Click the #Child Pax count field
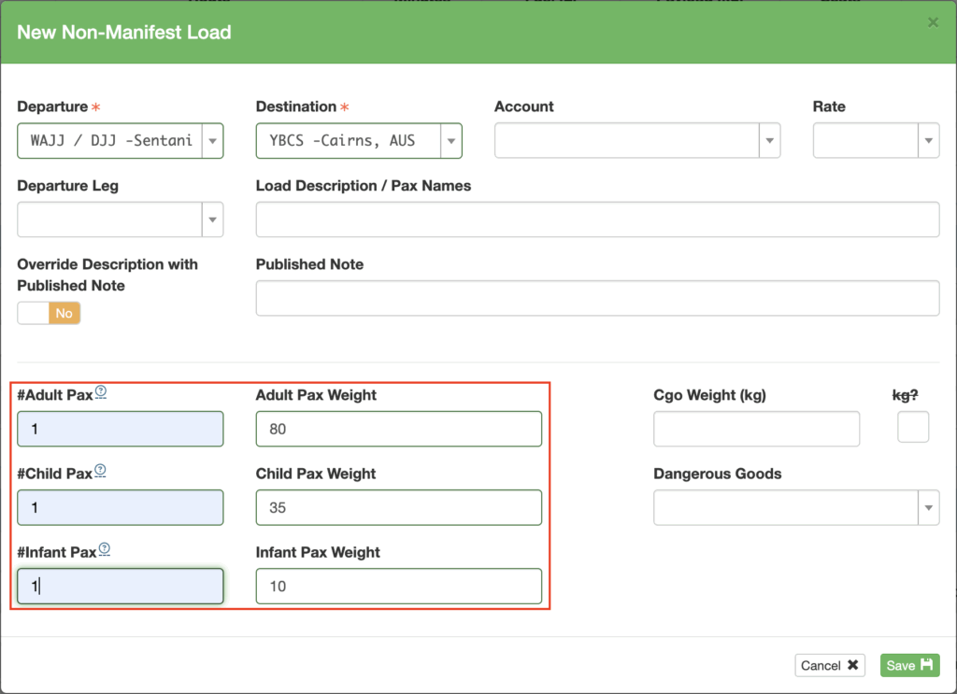 [121, 507]
